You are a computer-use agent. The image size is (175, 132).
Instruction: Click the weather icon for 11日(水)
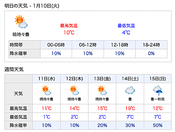[46, 90]
